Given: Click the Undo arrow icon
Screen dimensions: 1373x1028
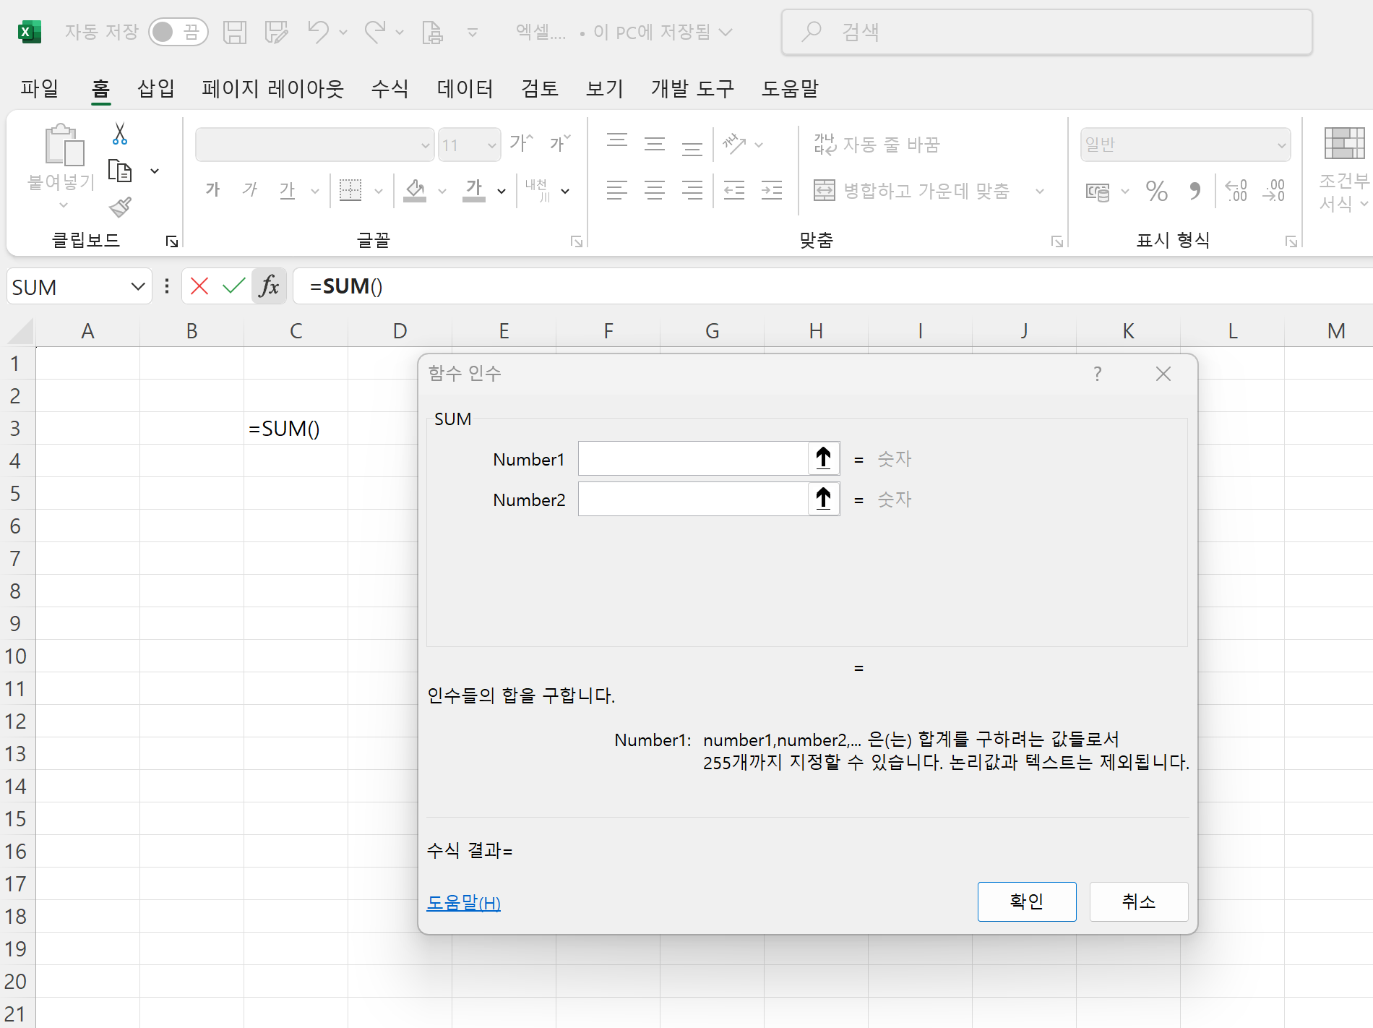Looking at the screenshot, I should click(x=318, y=32).
